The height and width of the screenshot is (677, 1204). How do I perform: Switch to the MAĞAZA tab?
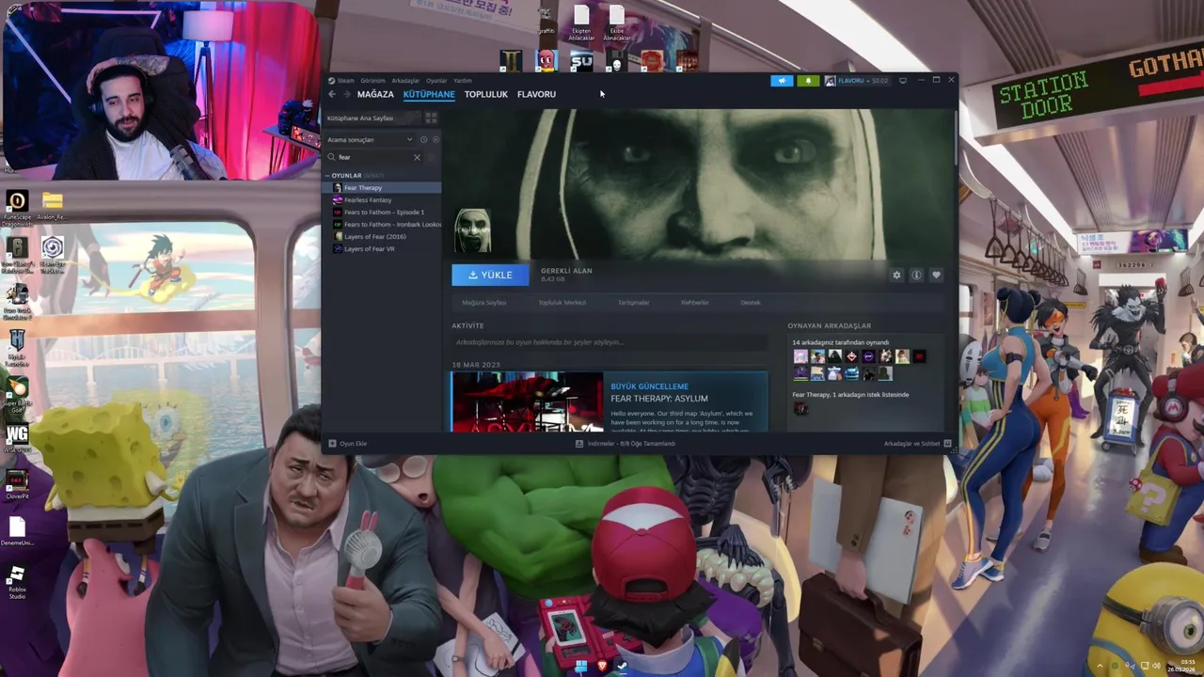375,94
